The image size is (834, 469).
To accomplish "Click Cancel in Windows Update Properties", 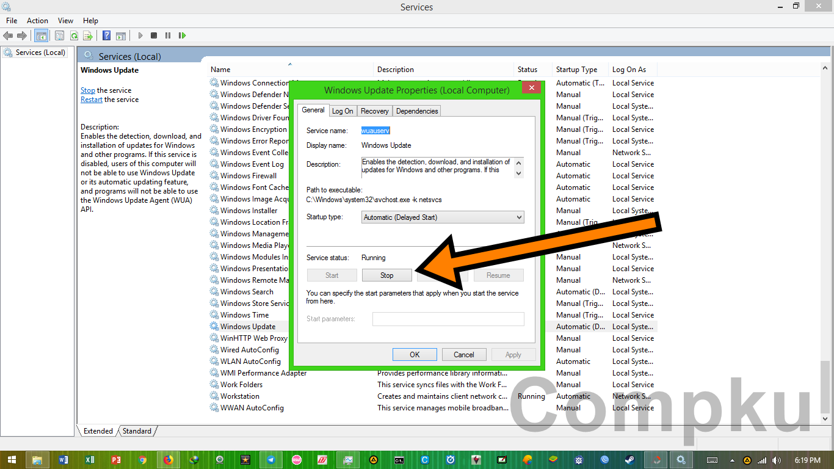I will [x=464, y=355].
